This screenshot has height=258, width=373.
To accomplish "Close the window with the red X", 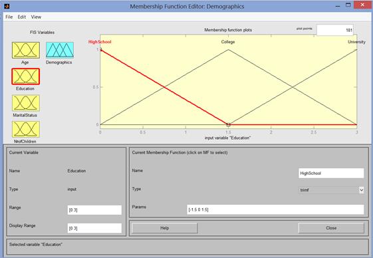I will (x=362, y=5).
